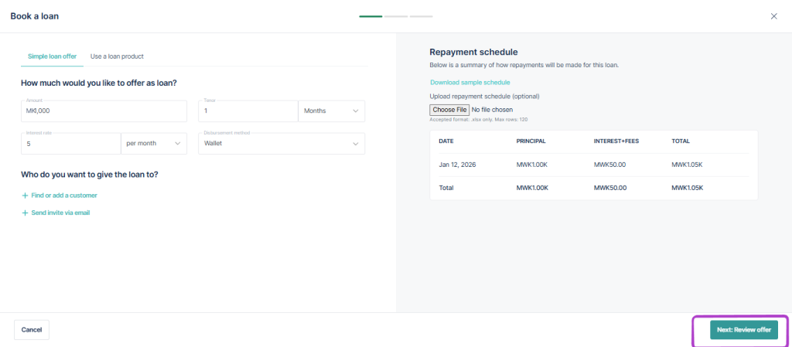Switch to the Simple loan offer tab
The image size is (792, 347).
click(x=52, y=56)
